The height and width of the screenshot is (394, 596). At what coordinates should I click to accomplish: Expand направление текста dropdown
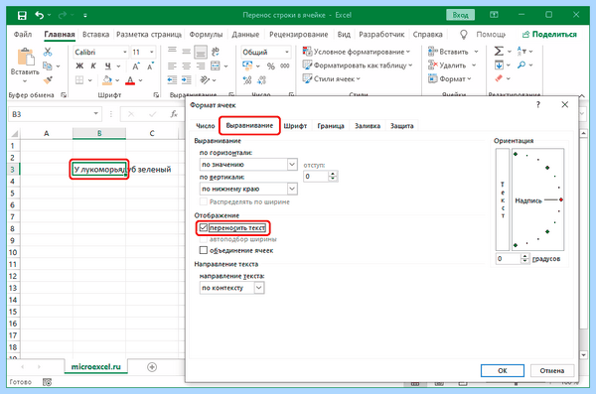[x=259, y=288]
